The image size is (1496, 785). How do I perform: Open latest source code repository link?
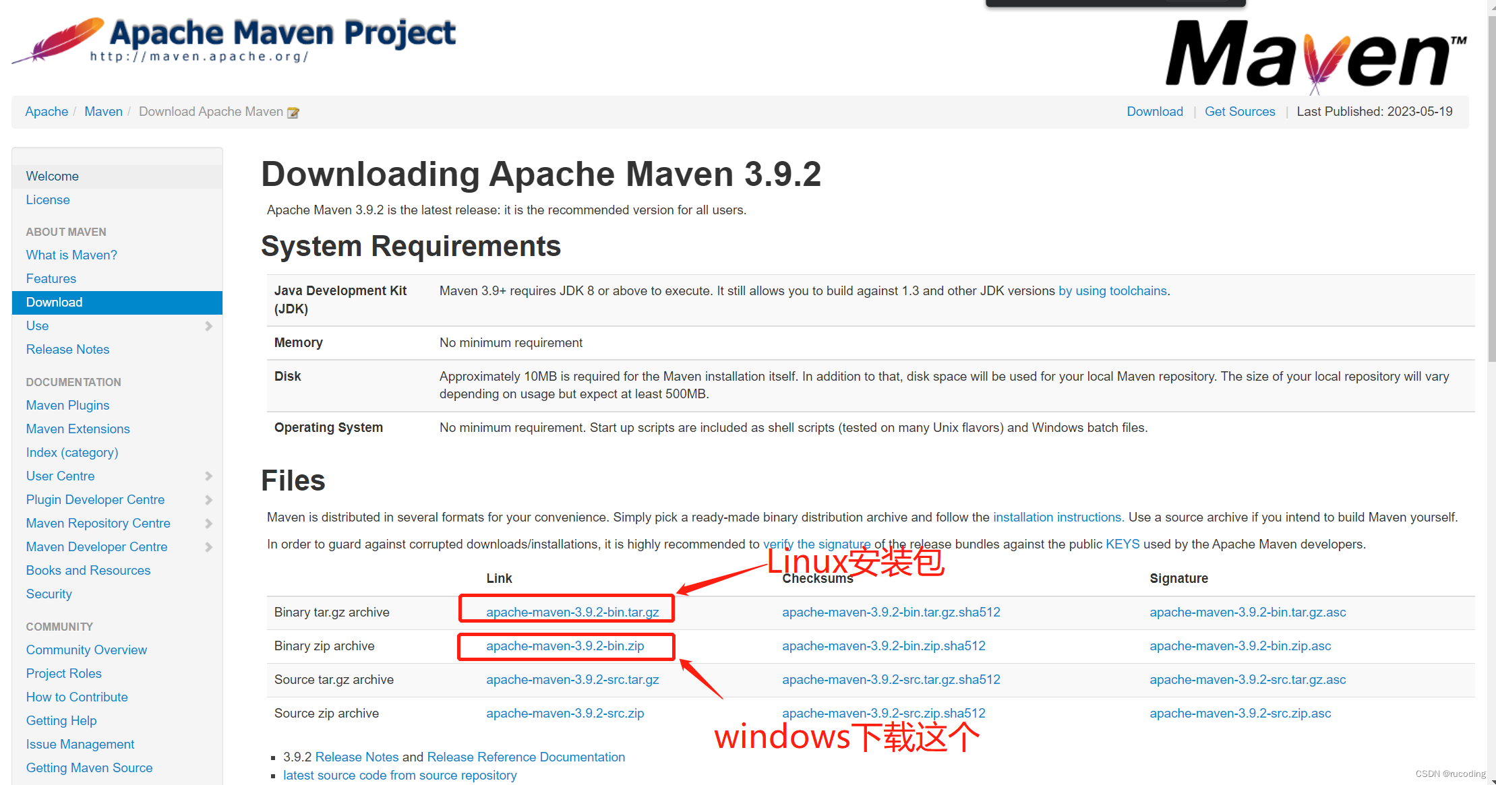pos(400,776)
